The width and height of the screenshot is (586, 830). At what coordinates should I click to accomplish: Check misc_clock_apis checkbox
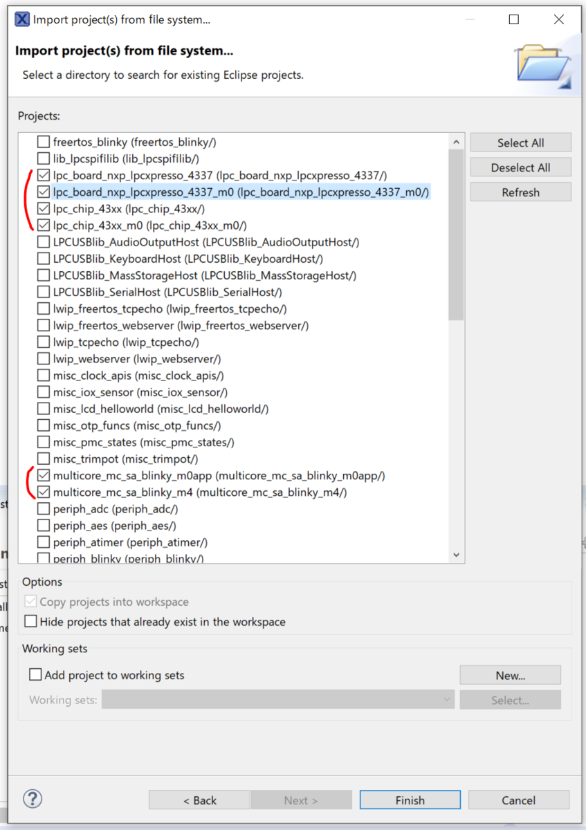pos(44,376)
